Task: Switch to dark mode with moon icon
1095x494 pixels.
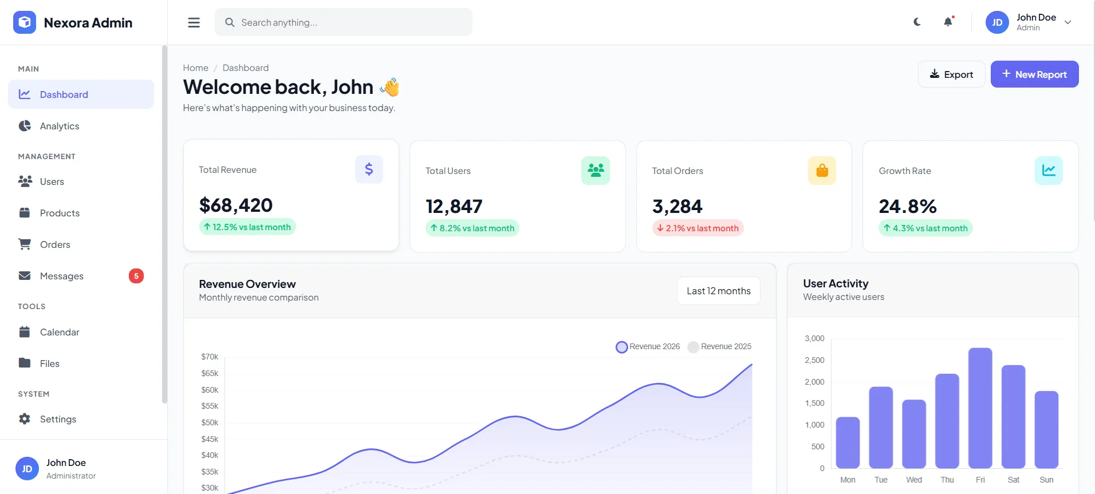Action: coord(917,22)
